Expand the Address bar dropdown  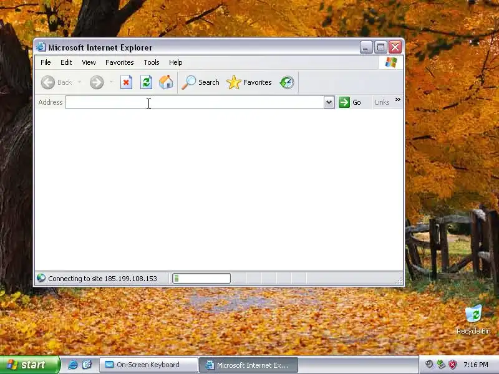(x=329, y=102)
